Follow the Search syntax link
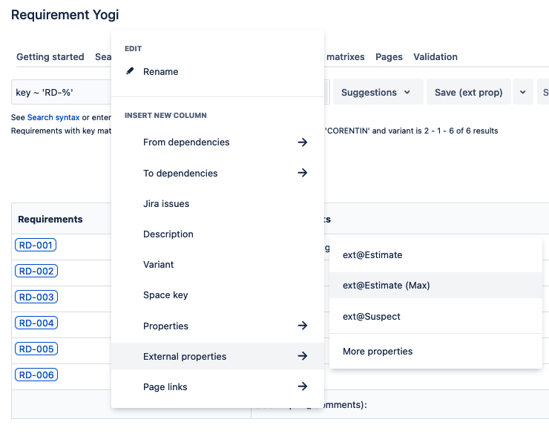The height and width of the screenshot is (448, 549). (53, 118)
